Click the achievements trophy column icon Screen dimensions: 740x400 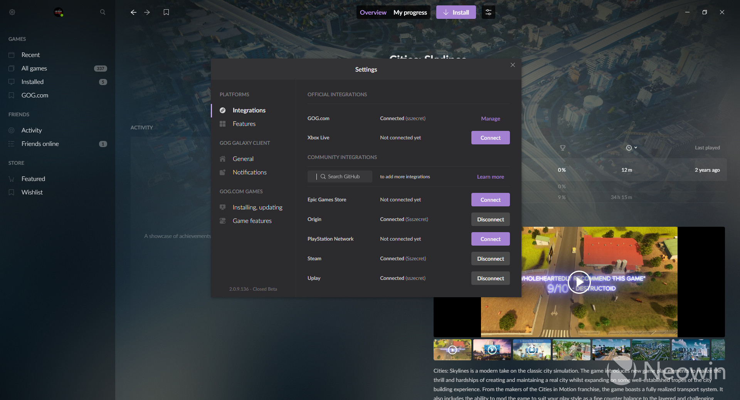(x=562, y=148)
